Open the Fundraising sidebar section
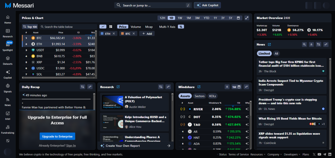335x158 pixels. (x=8, y=129)
